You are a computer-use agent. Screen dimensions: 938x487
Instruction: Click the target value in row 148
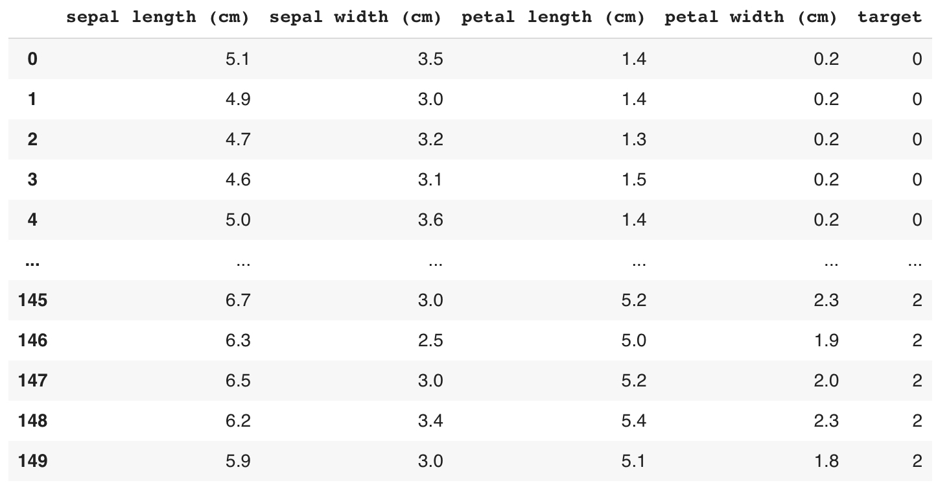917,421
